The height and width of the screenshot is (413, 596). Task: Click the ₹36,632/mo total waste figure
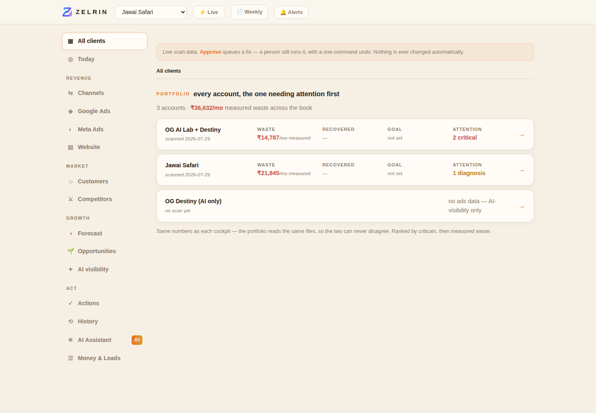(x=207, y=108)
